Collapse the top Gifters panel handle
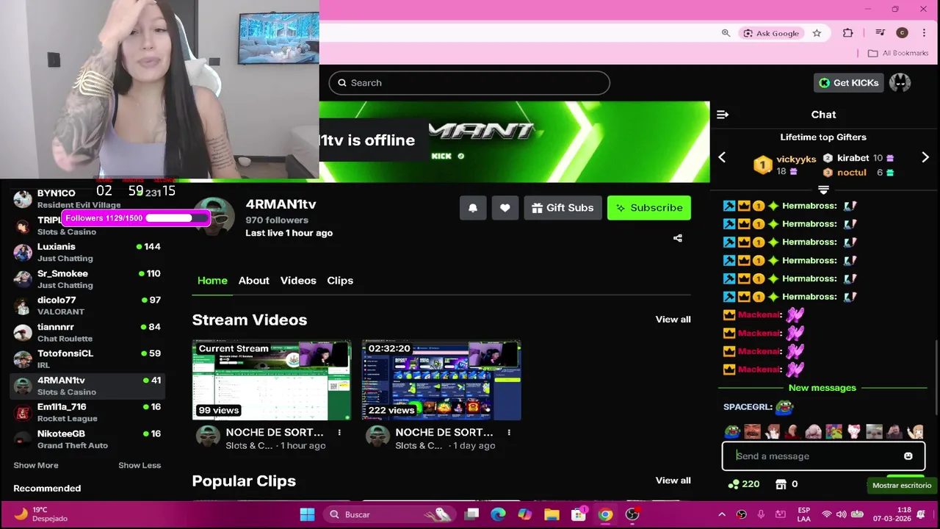The height and width of the screenshot is (529, 940). point(823,190)
